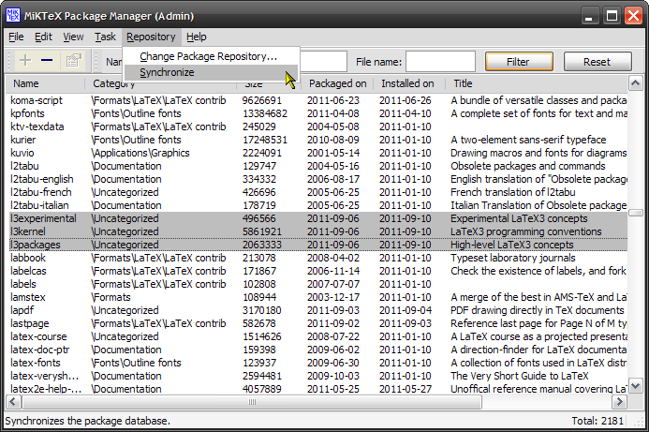Click the vertical scrollbar down arrow

(635, 386)
